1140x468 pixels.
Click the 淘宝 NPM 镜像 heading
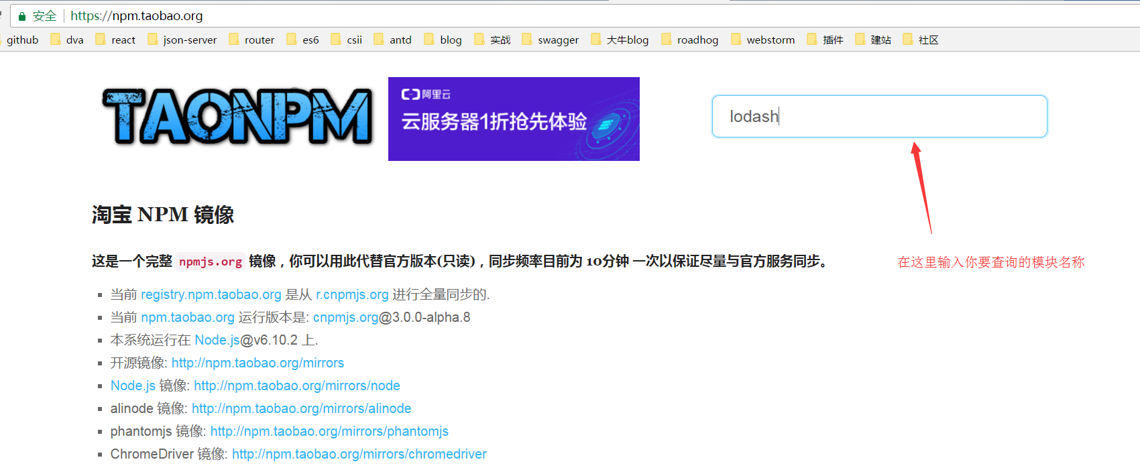[x=163, y=215]
